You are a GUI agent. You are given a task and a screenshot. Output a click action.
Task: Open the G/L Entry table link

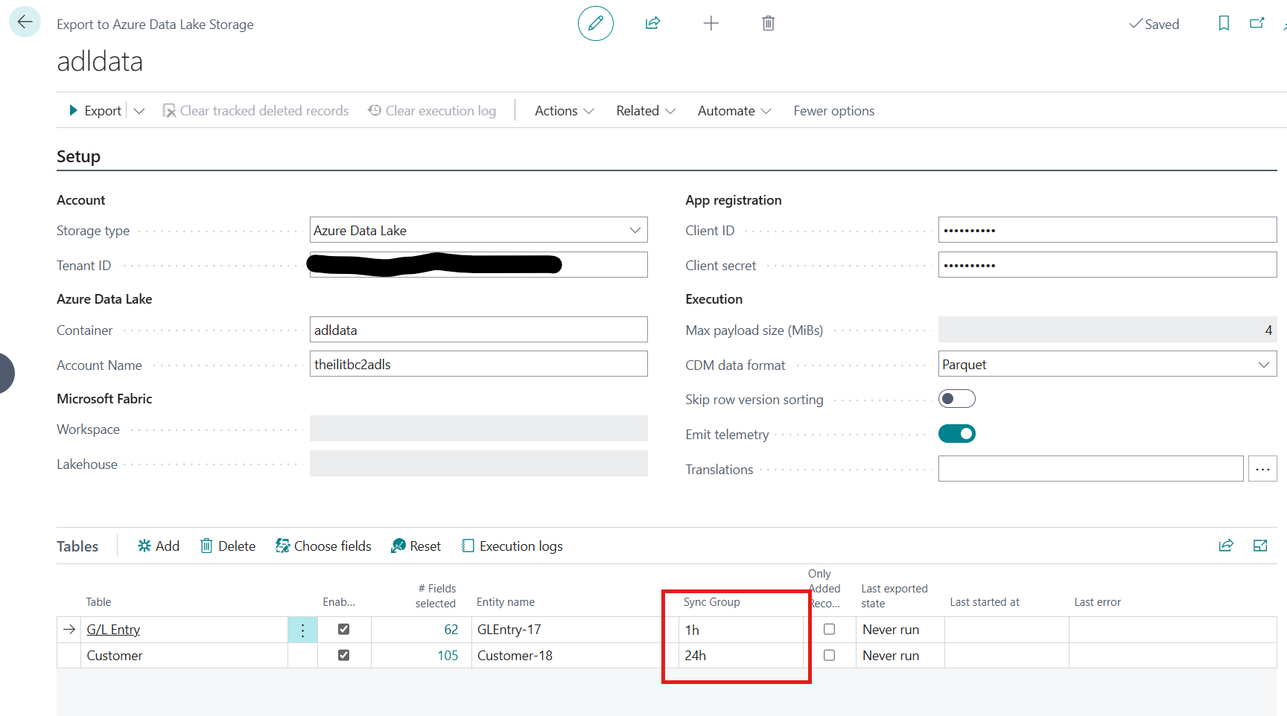[x=112, y=629]
